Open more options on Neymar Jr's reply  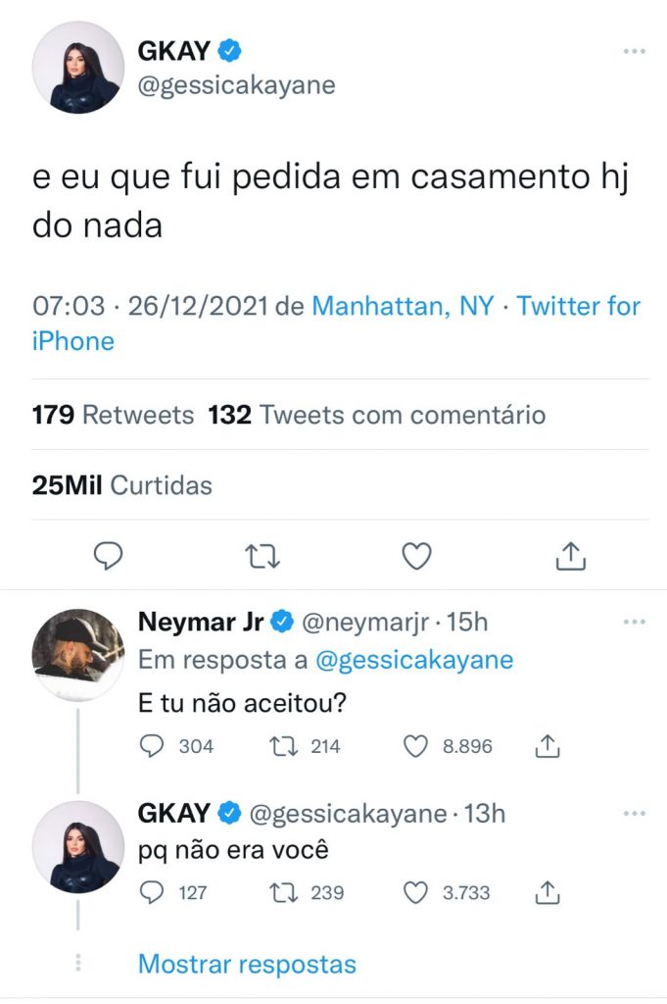(635, 622)
